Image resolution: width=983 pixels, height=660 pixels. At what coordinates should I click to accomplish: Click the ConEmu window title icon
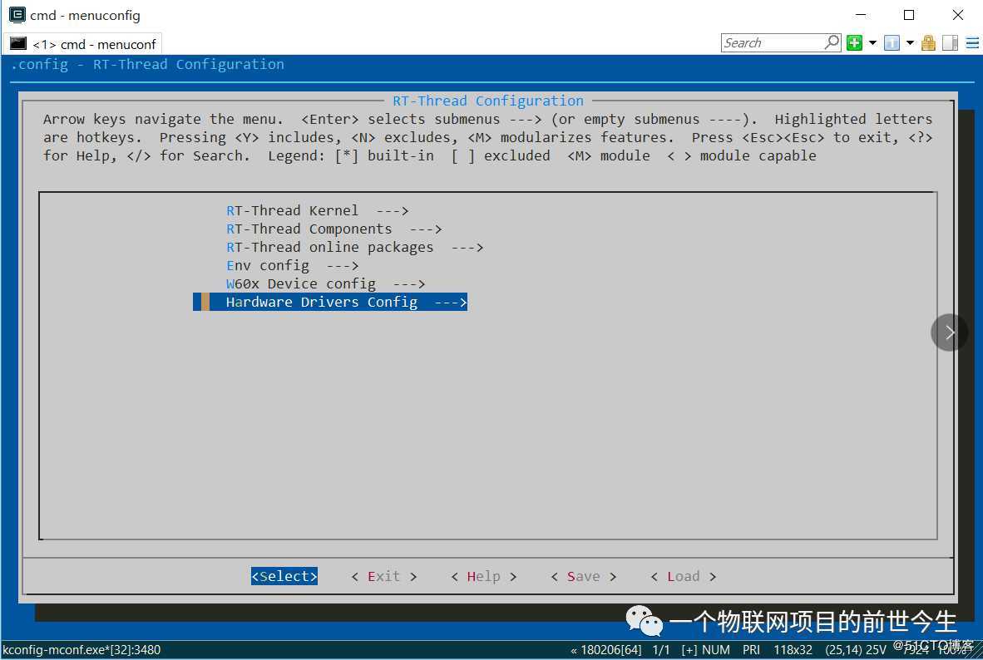tap(17, 14)
